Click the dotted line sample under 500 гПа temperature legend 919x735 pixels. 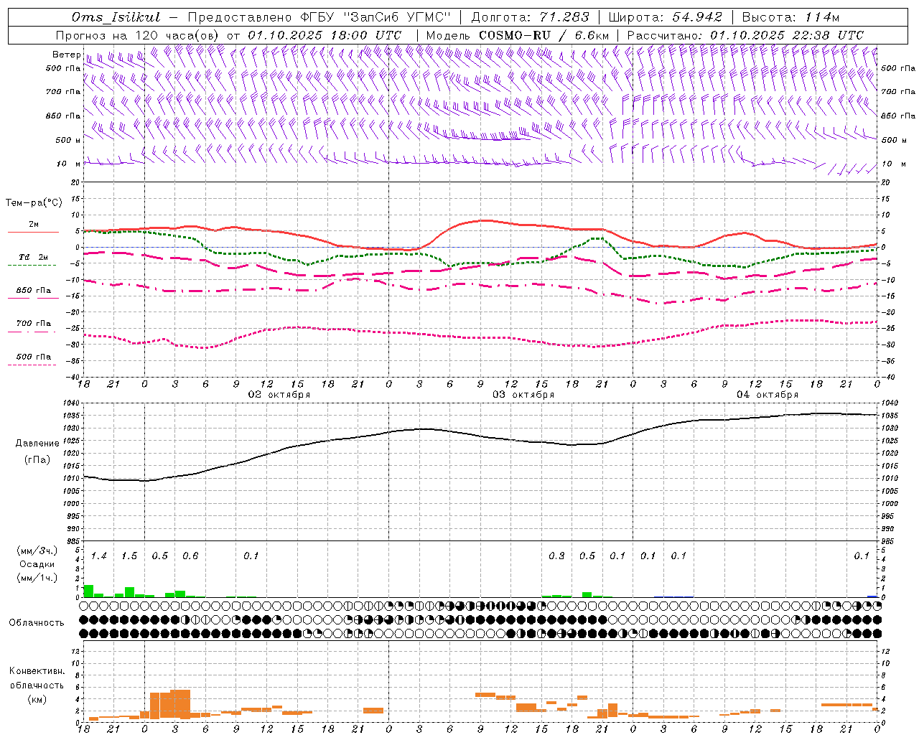click(x=32, y=365)
